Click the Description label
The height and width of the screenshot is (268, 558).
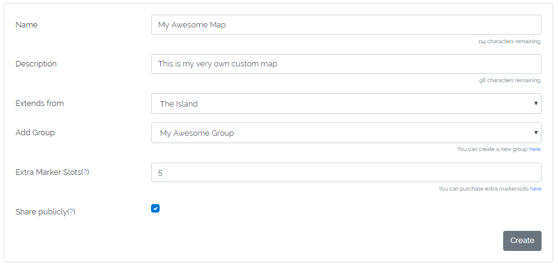coord(36,64)
